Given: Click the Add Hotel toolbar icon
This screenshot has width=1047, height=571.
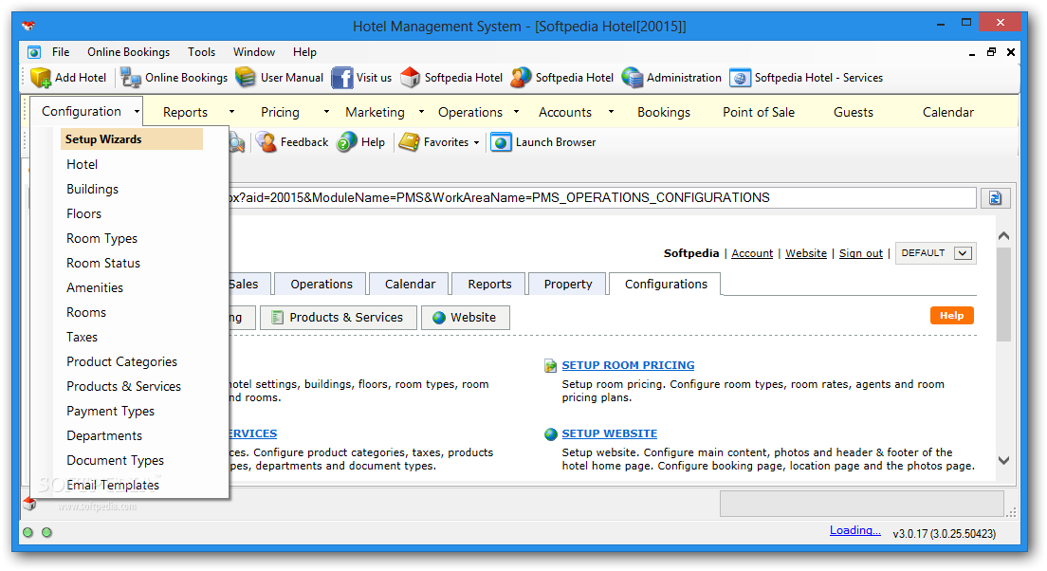Looking at the screenshot, I should point(41,78).
